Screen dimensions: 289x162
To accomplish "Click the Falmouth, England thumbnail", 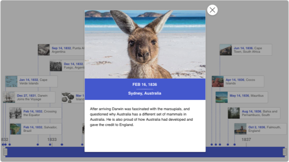I will point(240,129).
